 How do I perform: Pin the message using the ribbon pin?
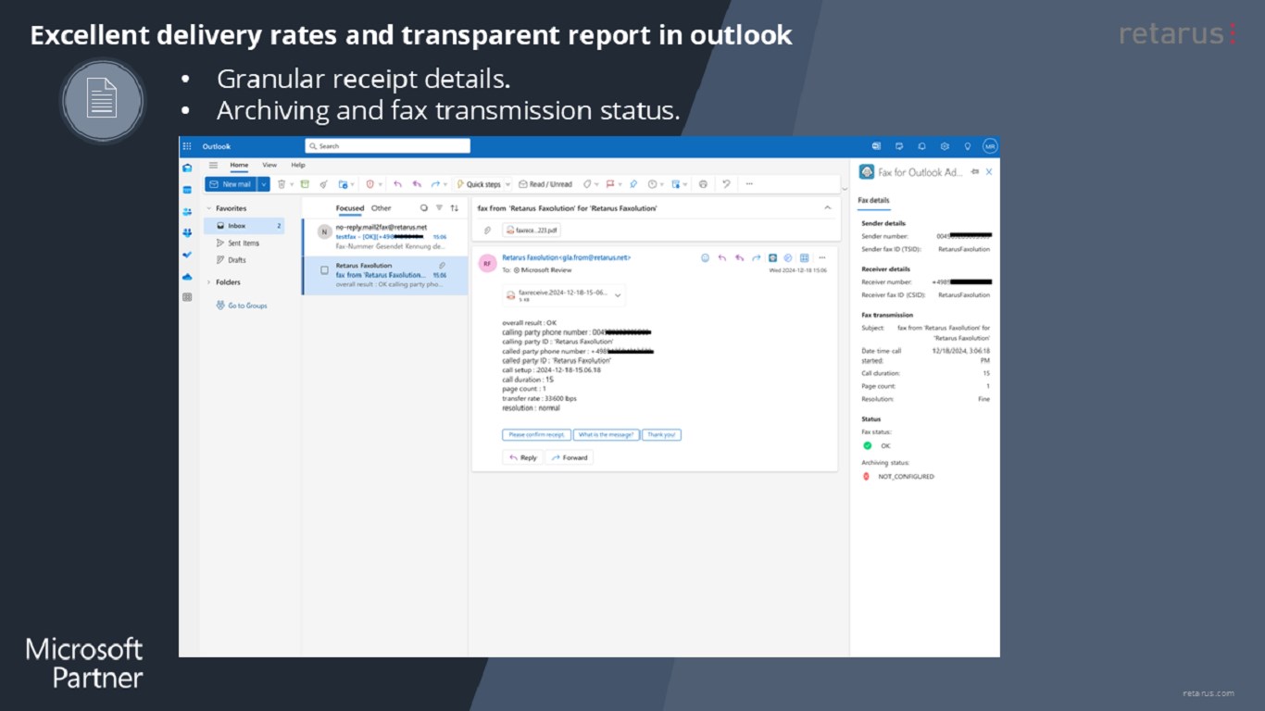pos(633,184)
